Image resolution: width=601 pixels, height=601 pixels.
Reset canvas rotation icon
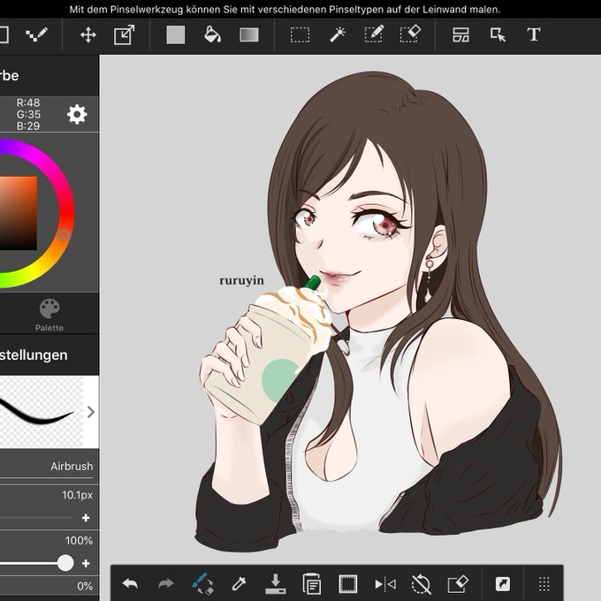coord(421,583)
